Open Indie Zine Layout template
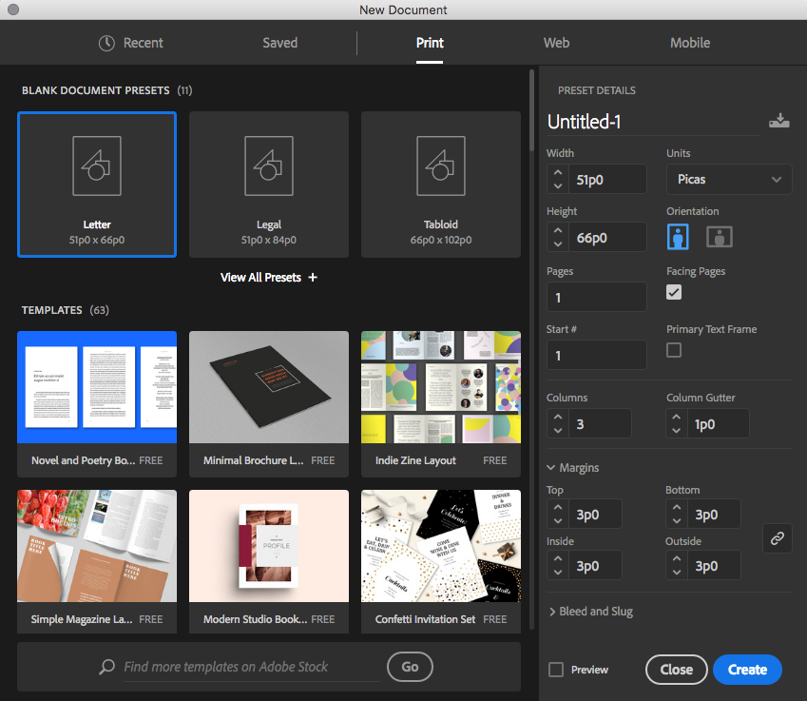Screen dimensions: 807x701 tap(441, 404)
